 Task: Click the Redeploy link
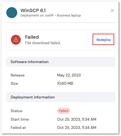(104, 40)
